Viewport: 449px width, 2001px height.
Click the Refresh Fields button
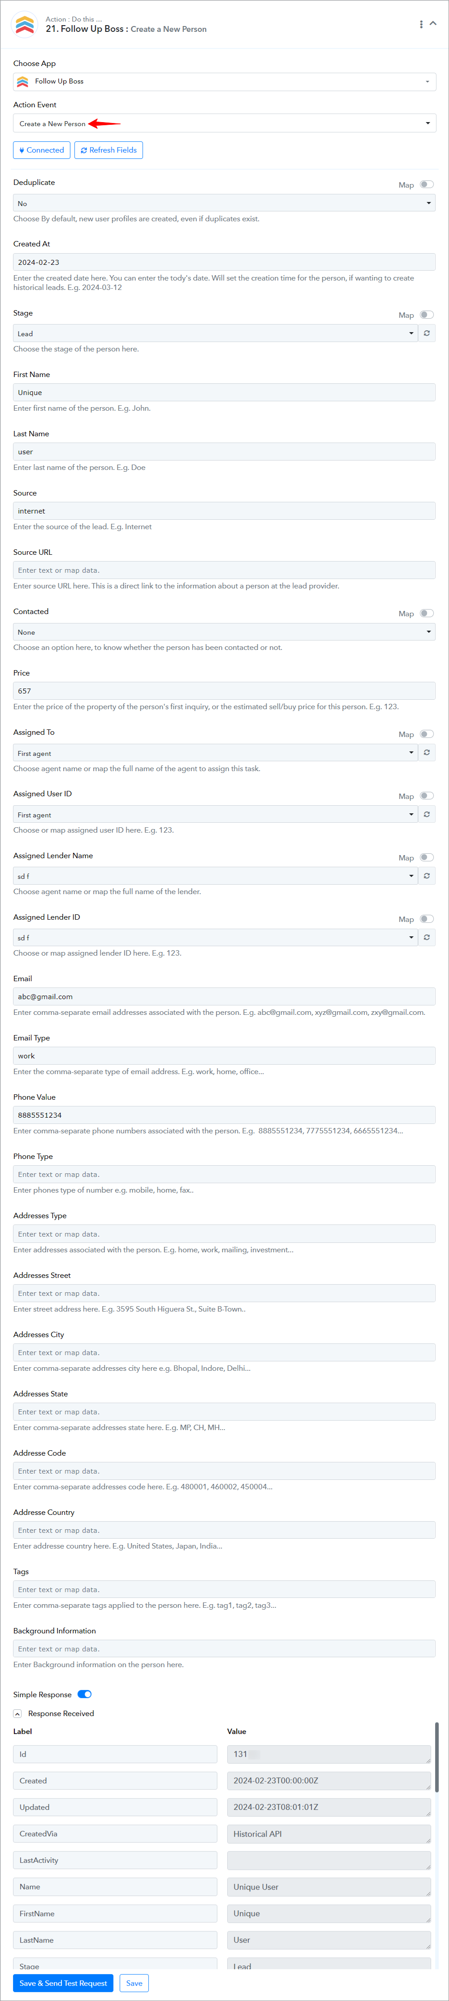tap(108, 150)
